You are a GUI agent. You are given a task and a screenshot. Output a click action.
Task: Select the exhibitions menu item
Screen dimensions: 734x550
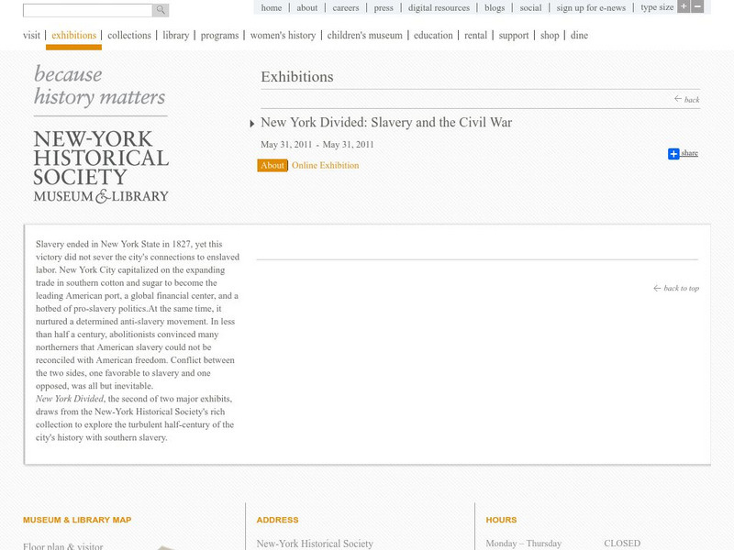coord(74,35)
